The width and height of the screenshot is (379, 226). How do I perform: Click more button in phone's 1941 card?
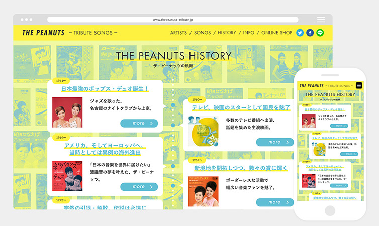coord(339,126)
